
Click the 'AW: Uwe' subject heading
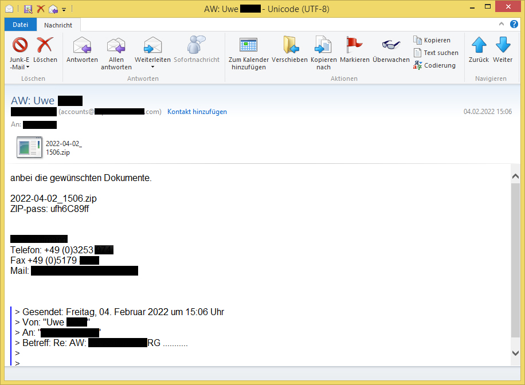point(33,101)
